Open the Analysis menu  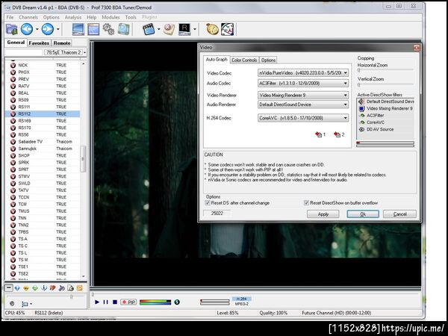tap(73, 17)
